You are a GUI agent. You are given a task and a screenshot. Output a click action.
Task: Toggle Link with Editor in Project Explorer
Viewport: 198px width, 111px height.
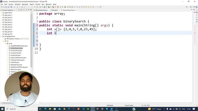[x=21, y=10]
